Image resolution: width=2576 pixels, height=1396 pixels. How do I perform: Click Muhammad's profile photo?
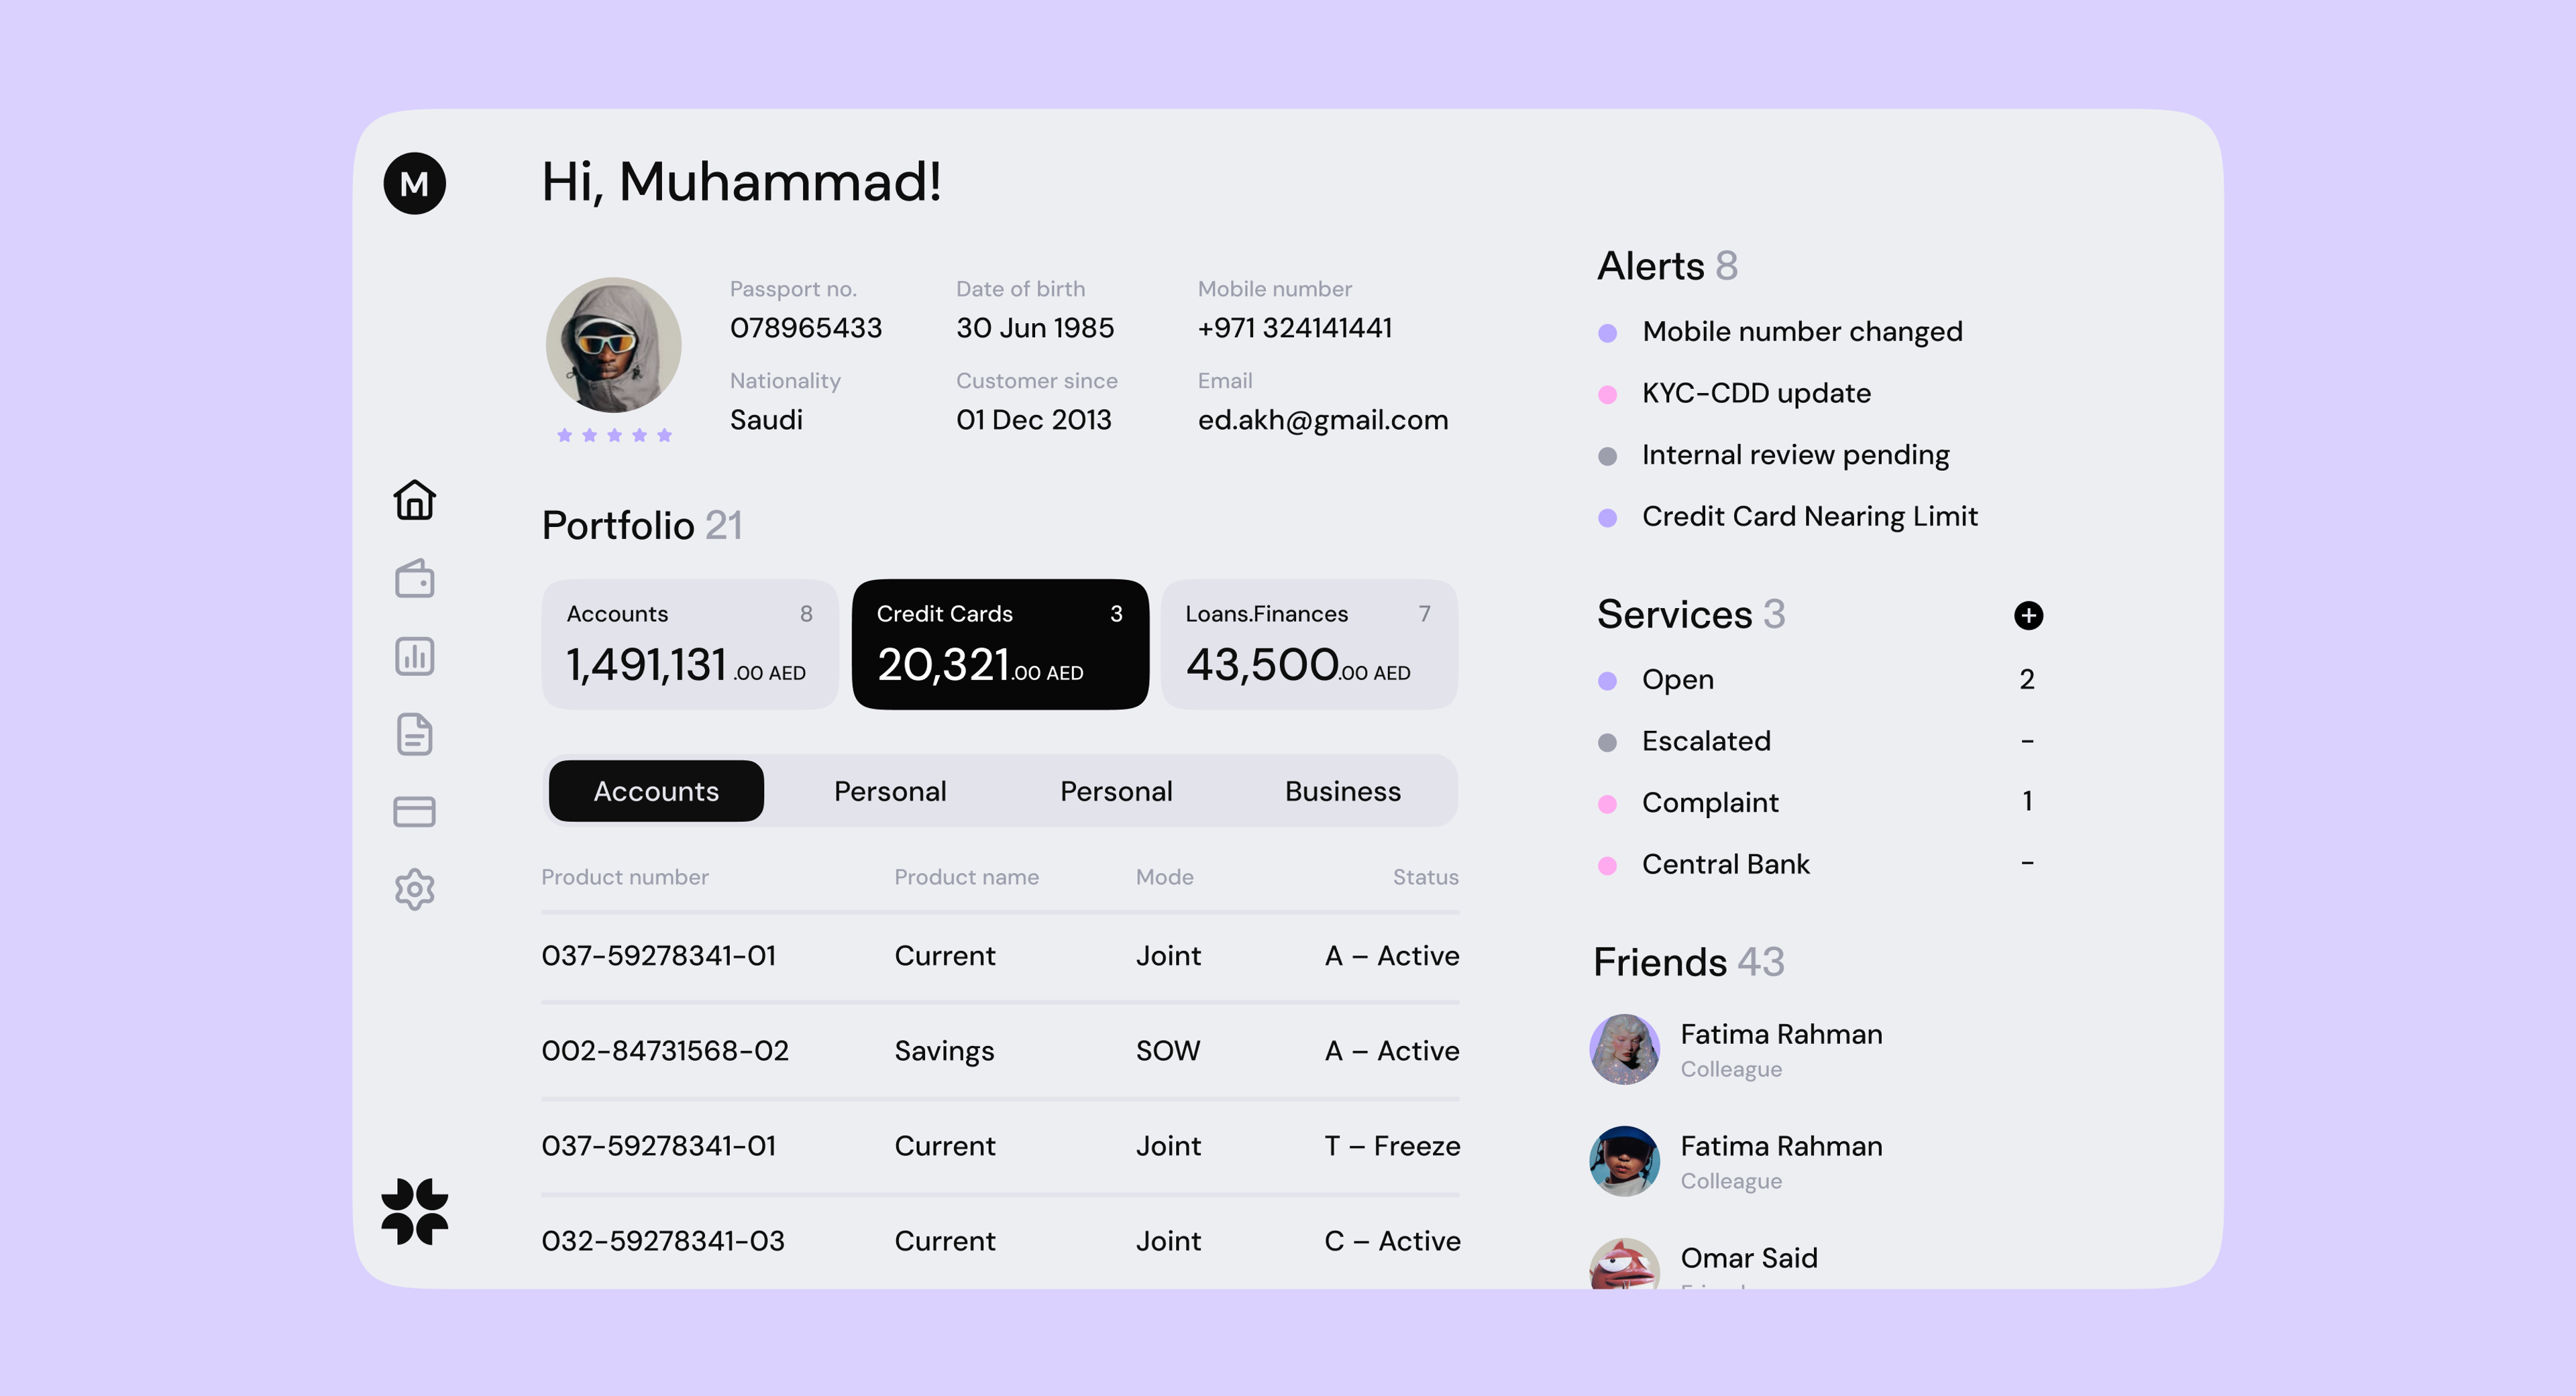coord(613,345)
